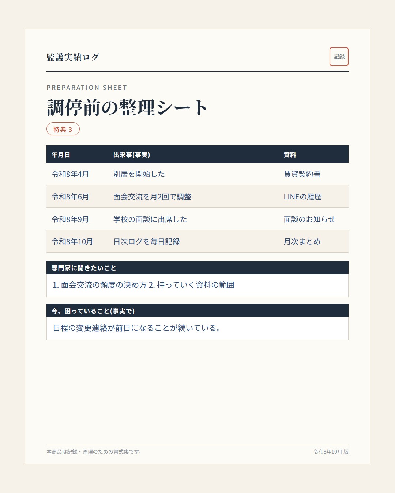395x493 pixels.
Task: Click the 記録 stamp badge
Action: point(339,57)
